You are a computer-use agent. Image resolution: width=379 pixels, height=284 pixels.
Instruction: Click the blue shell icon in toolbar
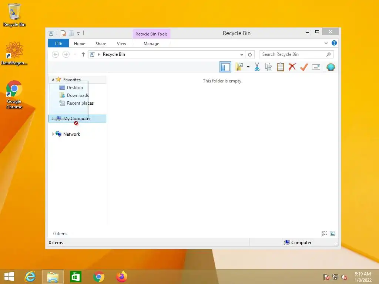pyautogui.click(x=331, y=67)
